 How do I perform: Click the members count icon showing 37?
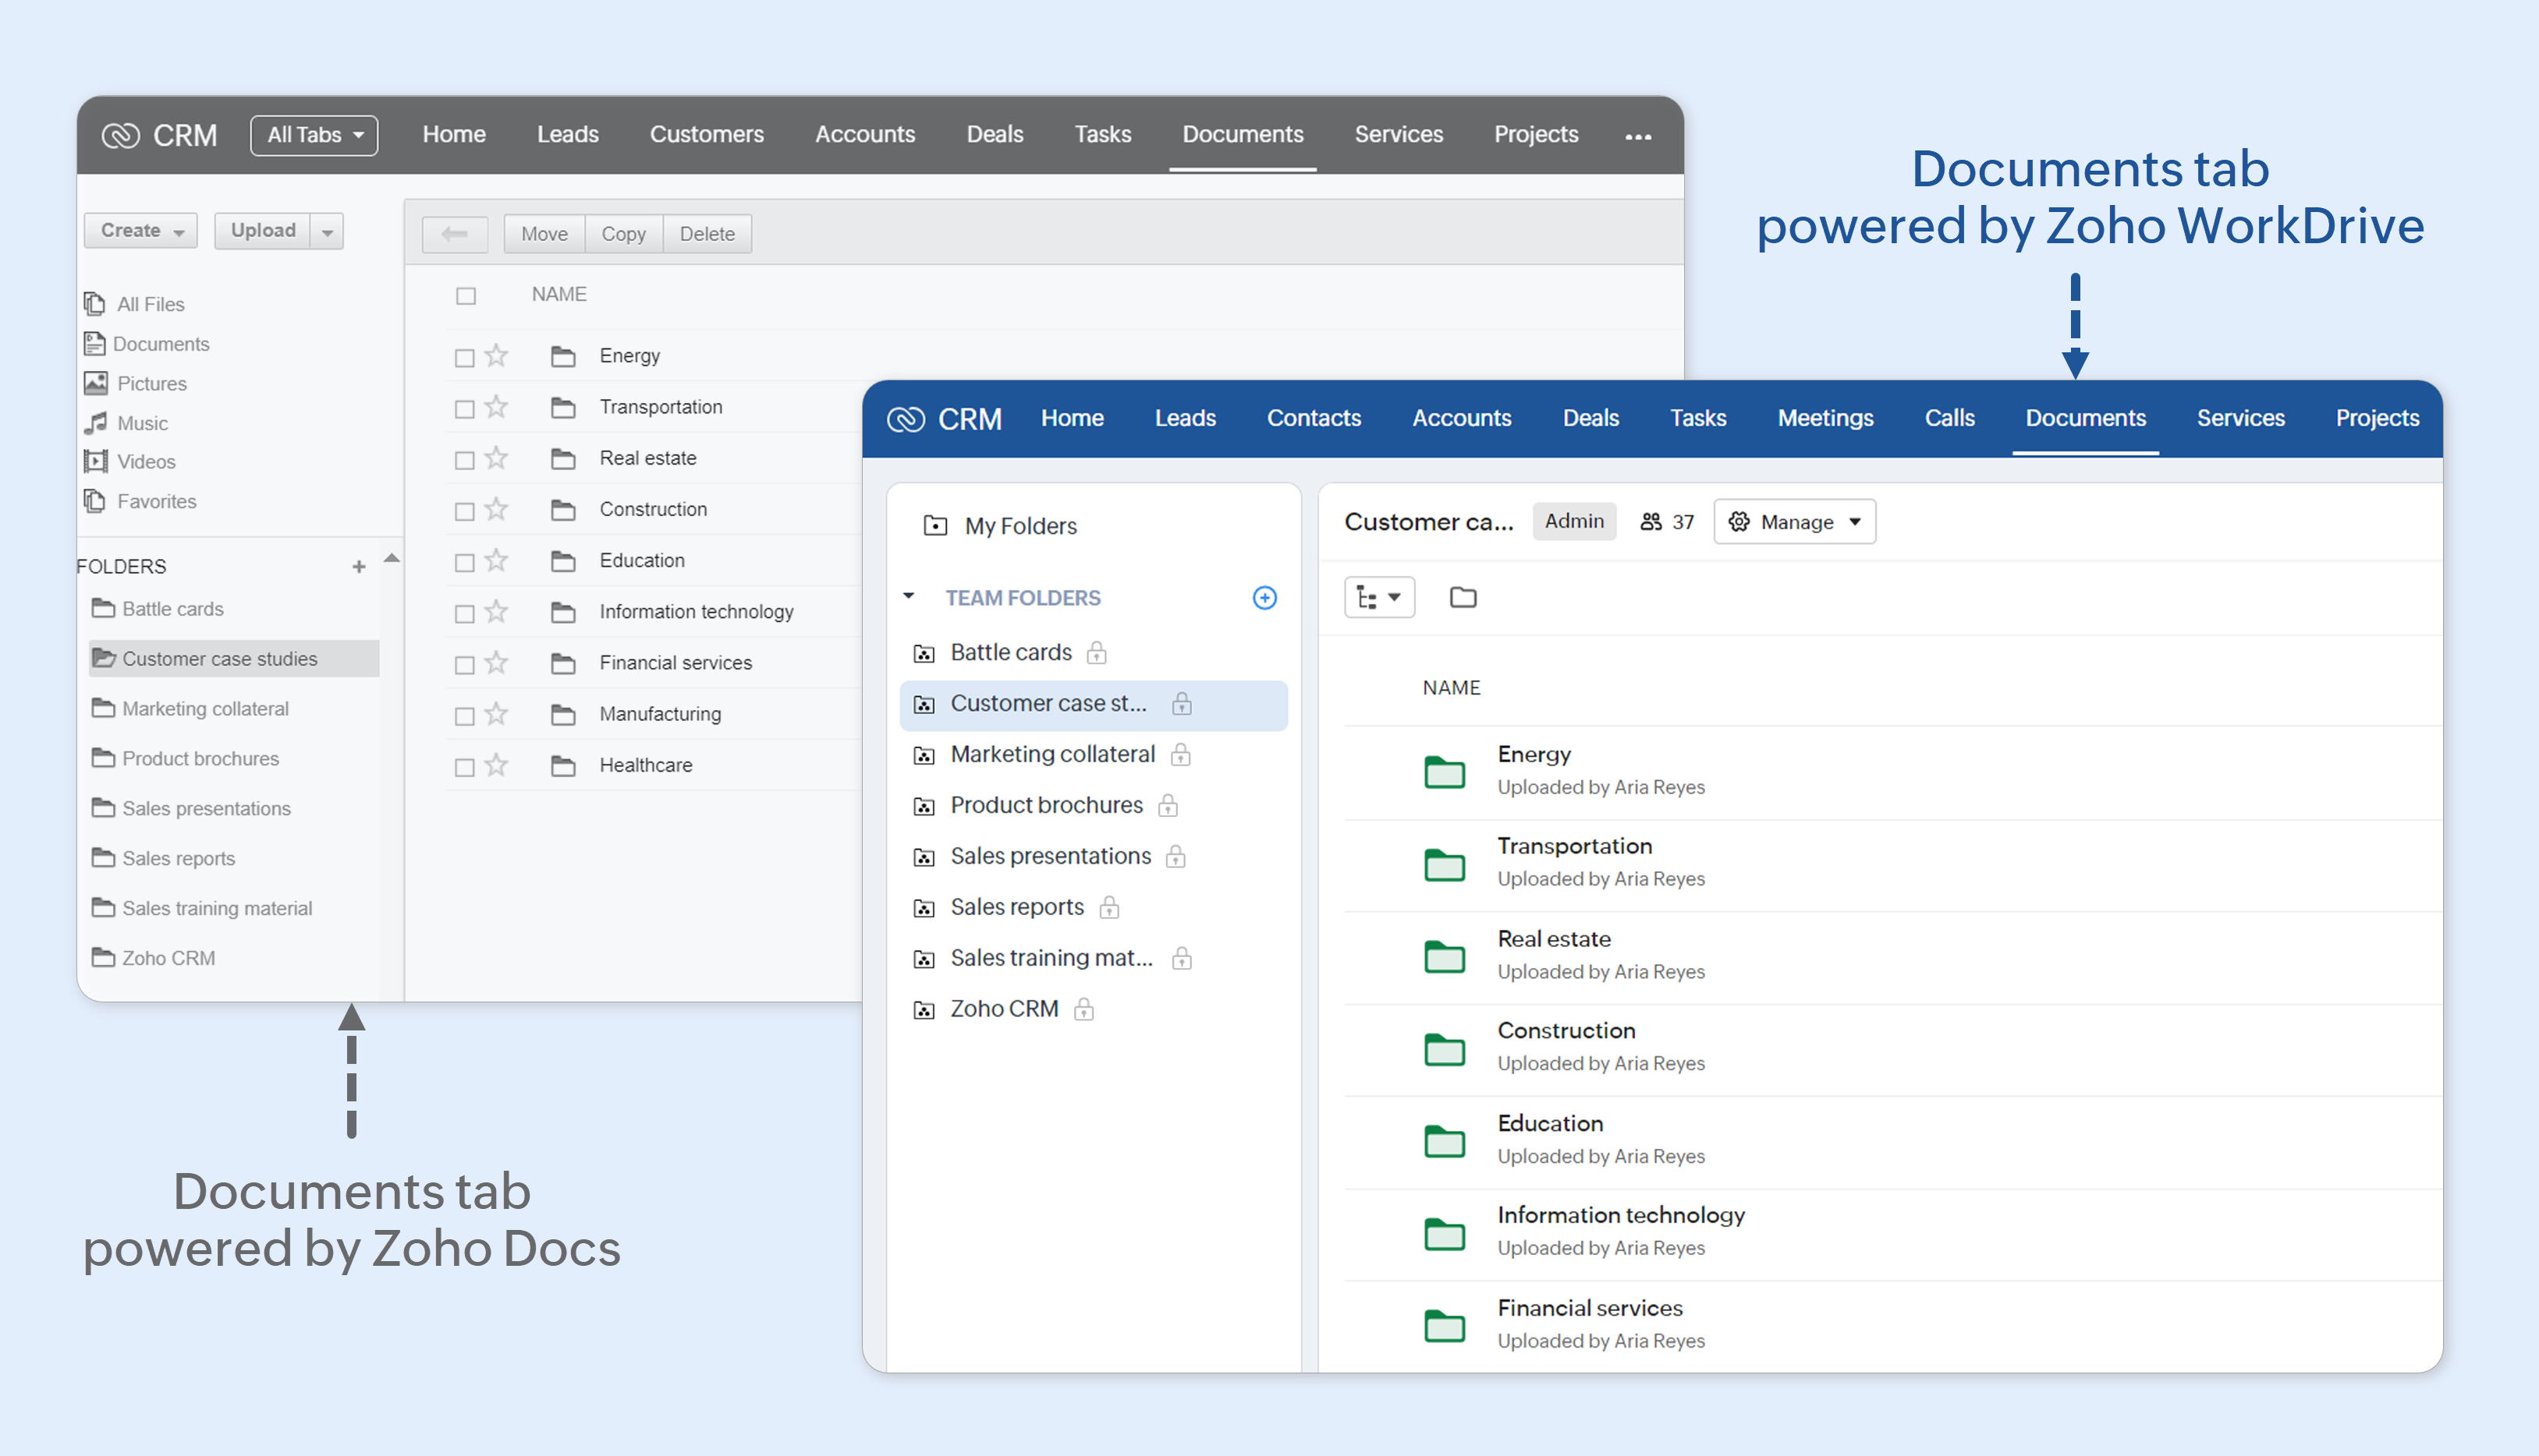coord(1651,521)
